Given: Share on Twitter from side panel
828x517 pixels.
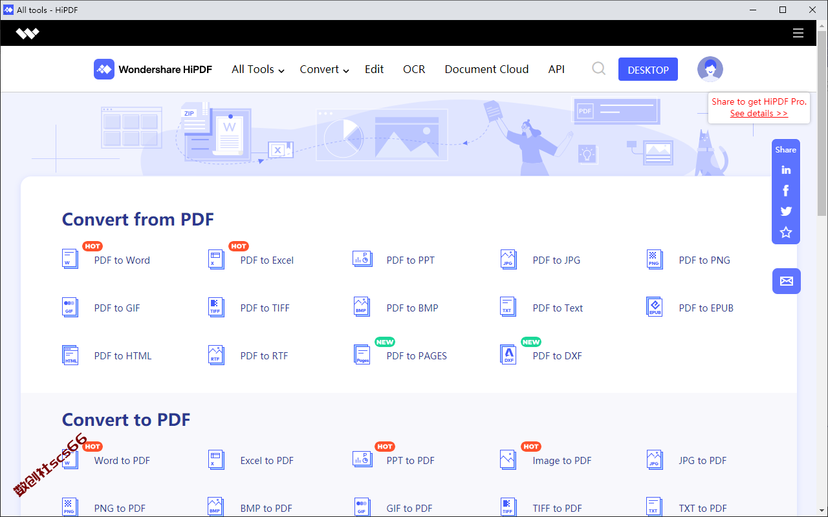Looking at the screenshot, I should point(786,211).
